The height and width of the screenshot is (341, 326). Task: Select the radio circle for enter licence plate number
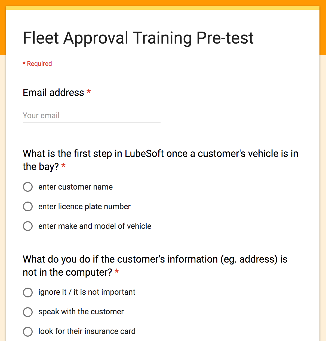click(28, 207)
